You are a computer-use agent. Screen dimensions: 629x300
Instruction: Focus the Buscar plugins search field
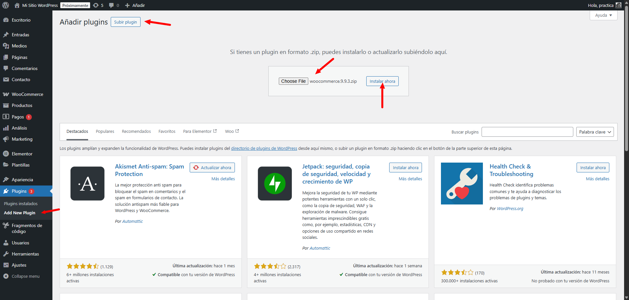527,132
